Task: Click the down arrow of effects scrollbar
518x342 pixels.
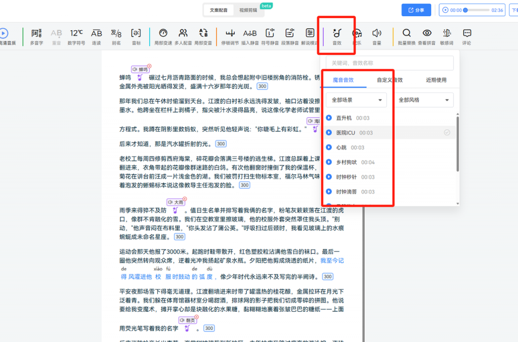Action: [457, 204]
